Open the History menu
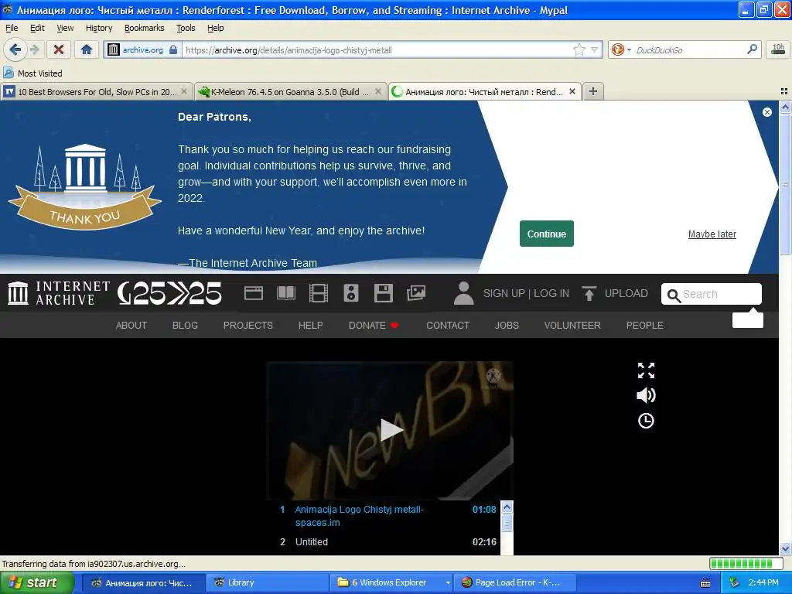 [x=99, y=28]
